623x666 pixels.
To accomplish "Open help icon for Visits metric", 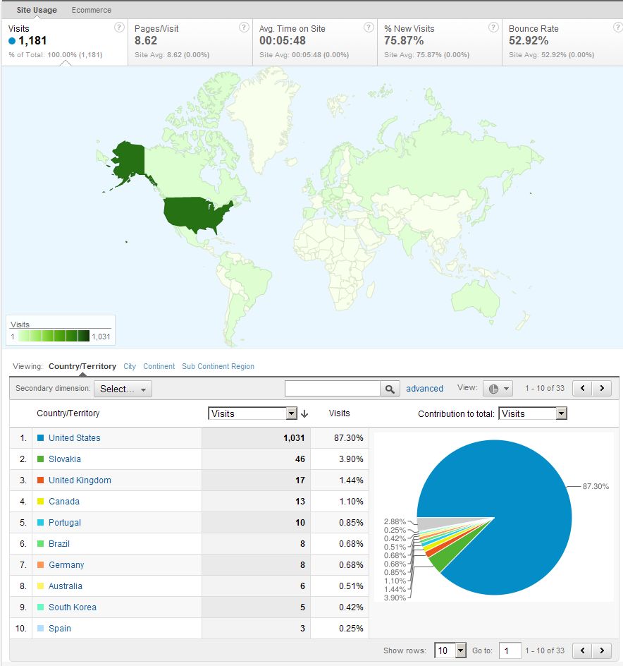I will 119,28.
